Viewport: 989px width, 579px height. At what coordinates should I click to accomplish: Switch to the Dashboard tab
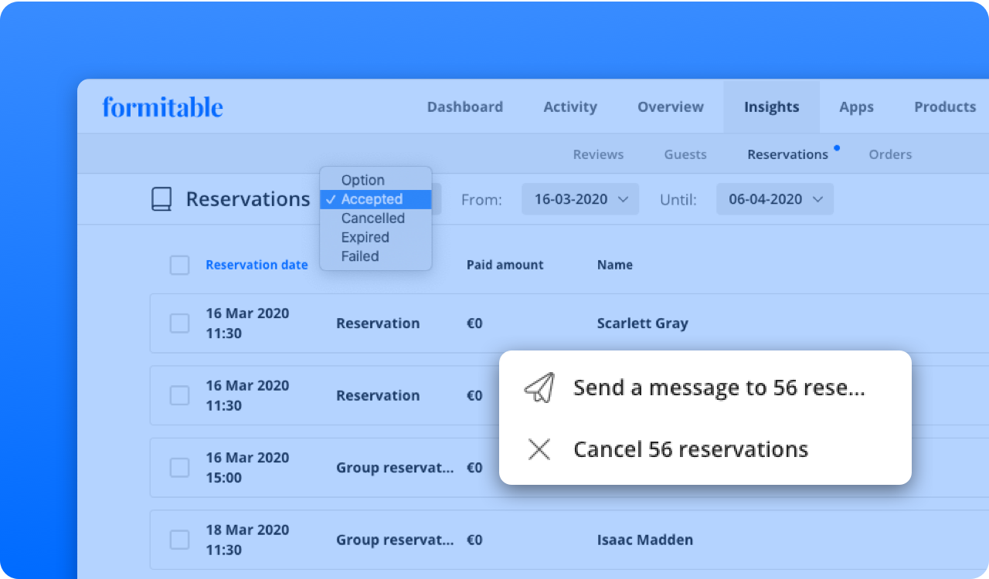tap(465, 107)
